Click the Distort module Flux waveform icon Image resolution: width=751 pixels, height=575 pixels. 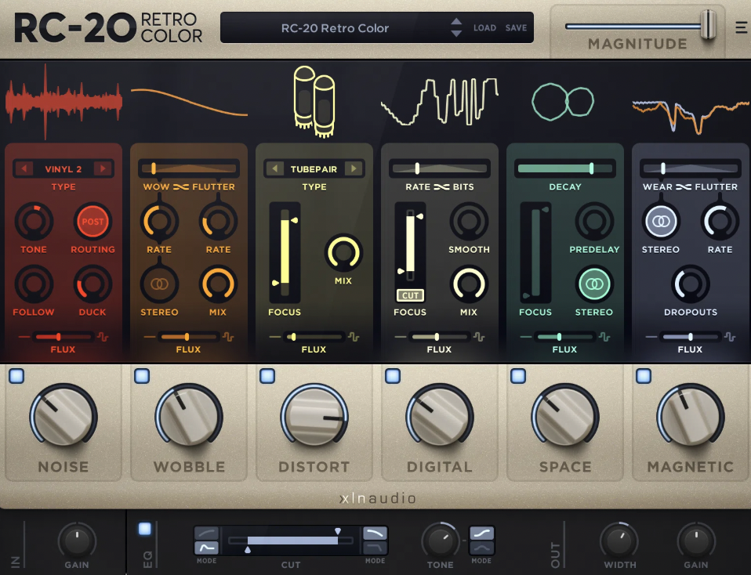[354, 337]
